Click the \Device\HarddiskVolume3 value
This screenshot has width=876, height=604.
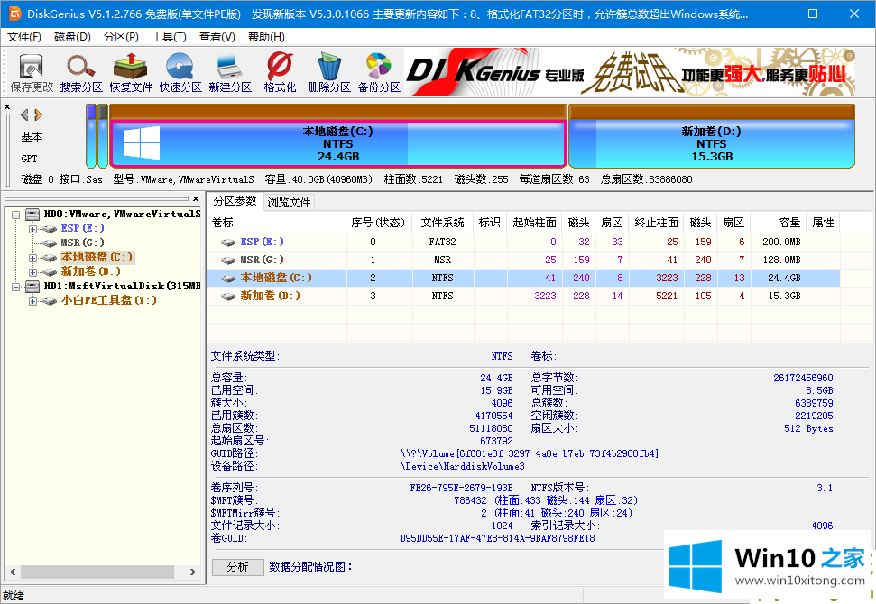coord(463,466)
